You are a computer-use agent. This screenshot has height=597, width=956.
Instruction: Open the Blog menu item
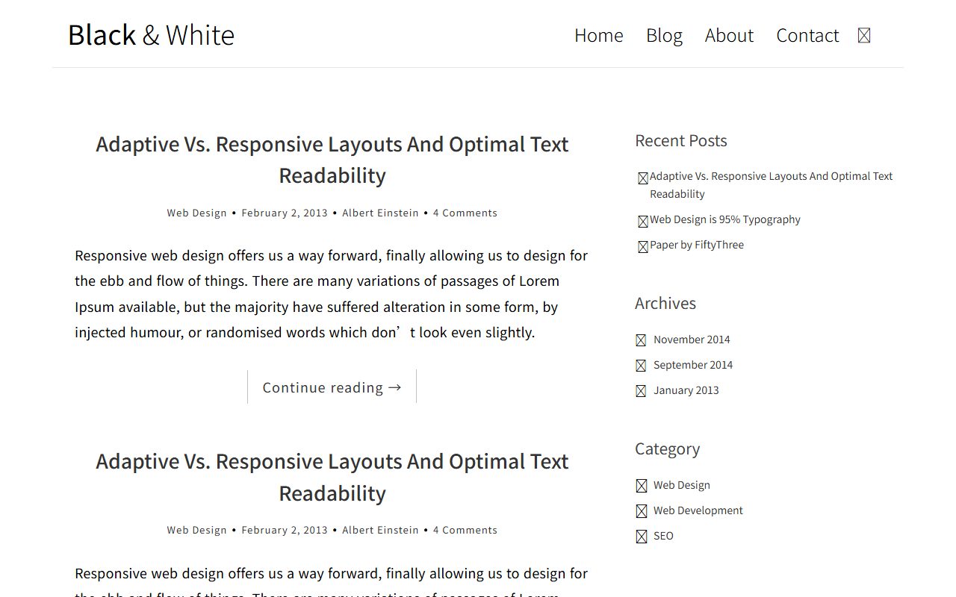[664, 35]
